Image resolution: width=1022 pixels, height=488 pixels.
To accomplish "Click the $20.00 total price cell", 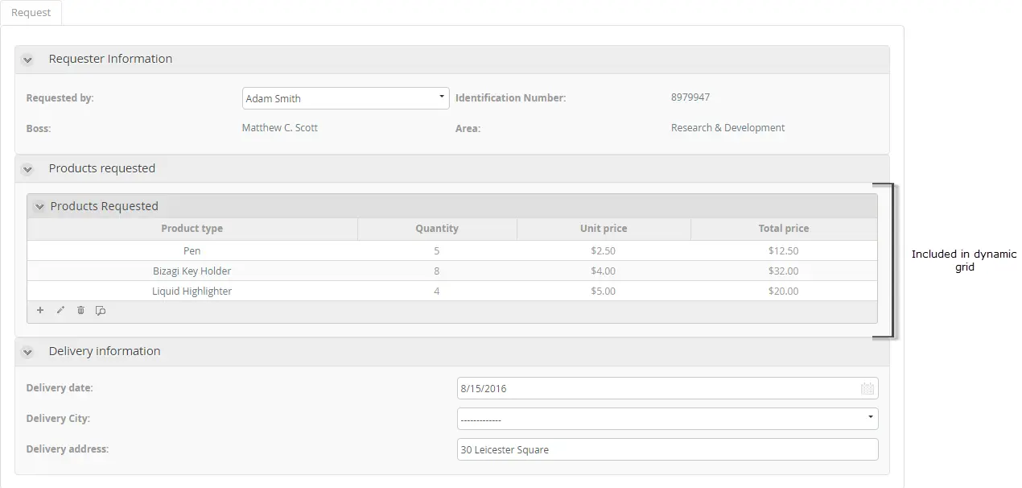I will [784, 291].
